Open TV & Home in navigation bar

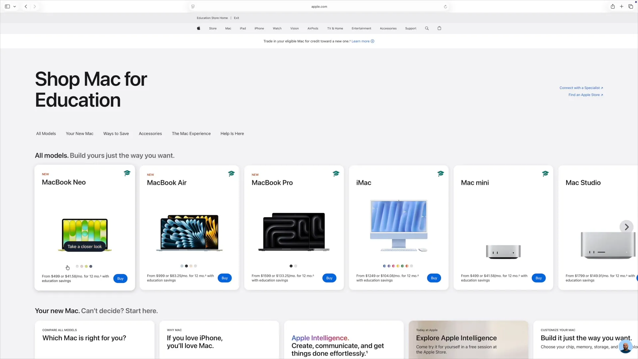pyautogui.click(x=335, y=29)
